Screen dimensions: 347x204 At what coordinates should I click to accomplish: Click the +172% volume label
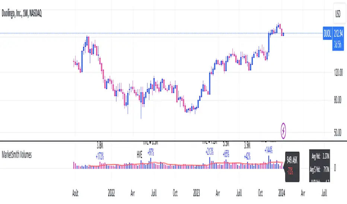coord(100,157)
